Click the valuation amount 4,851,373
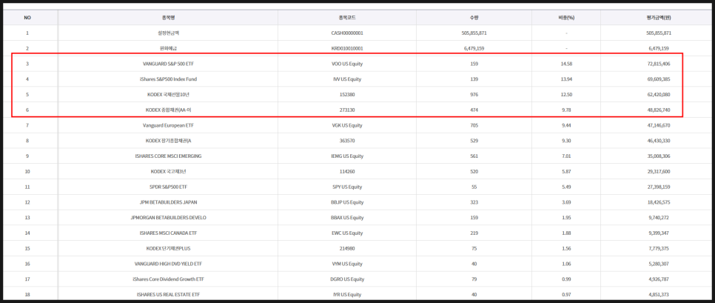715x303 pixels. (x=657, y=295)
